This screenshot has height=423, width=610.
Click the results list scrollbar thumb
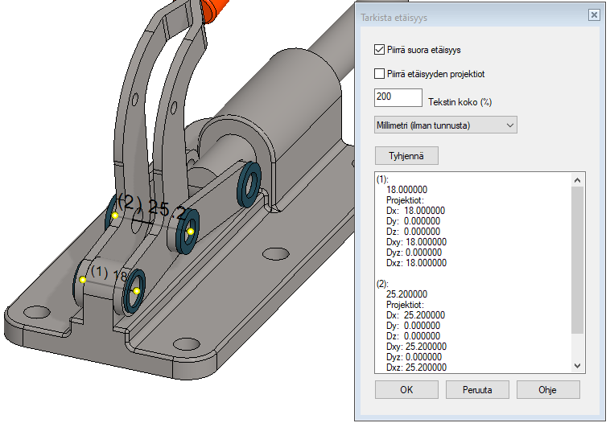[x=576, y=259]
